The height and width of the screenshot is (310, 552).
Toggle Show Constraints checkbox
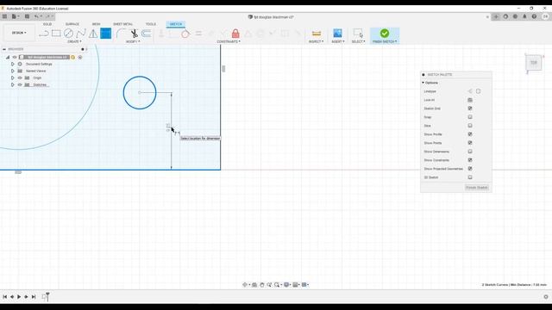(470, 160)
